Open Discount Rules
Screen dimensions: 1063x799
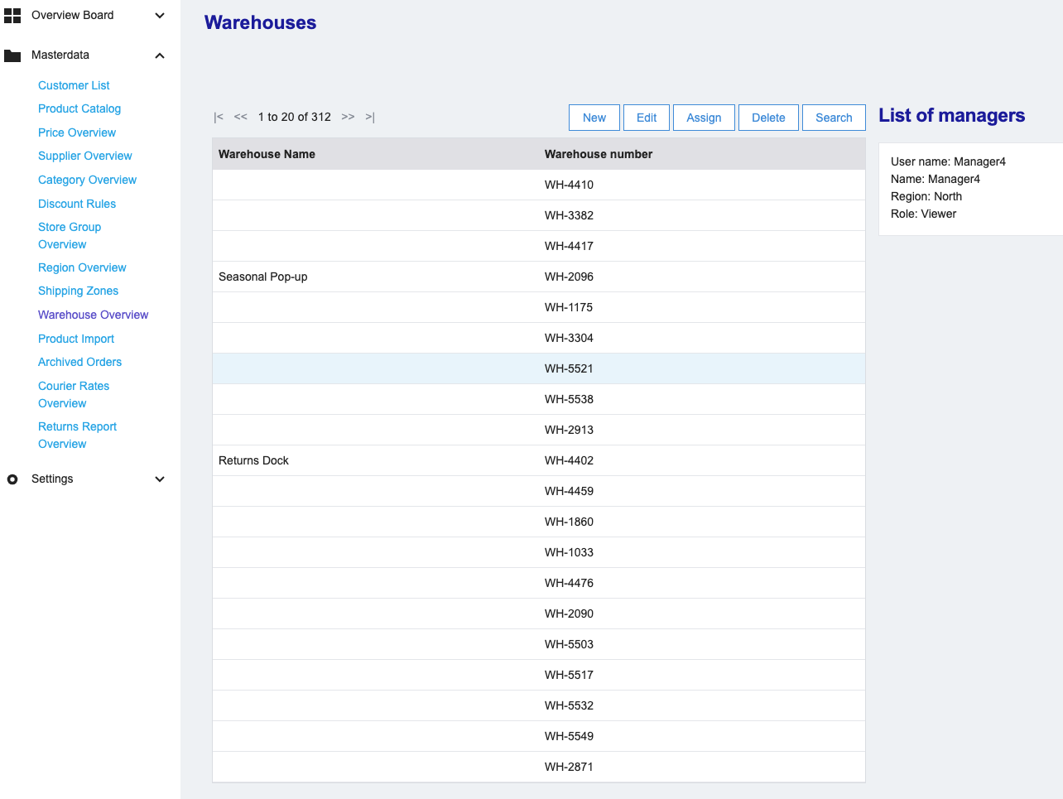coord(77,204)
